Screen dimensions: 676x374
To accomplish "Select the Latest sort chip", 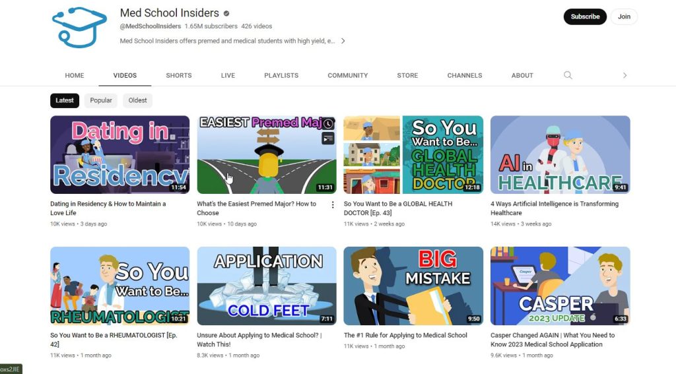I will click(65, 100).
